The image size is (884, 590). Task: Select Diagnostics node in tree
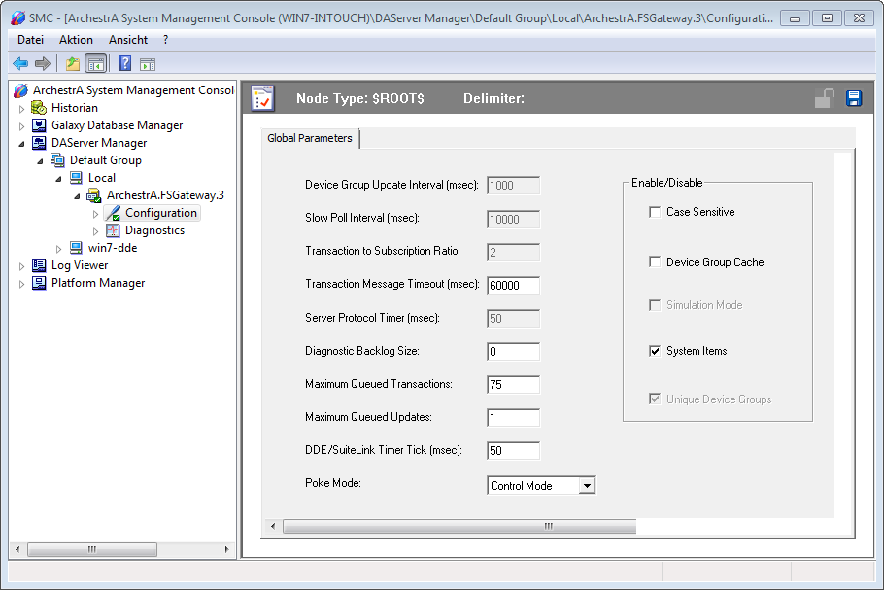click(153, 230)
